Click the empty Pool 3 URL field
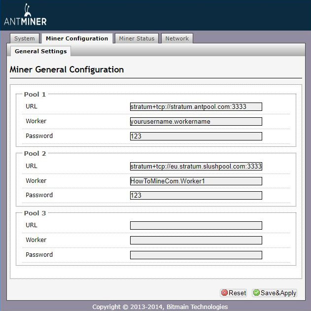 (196, 226)
